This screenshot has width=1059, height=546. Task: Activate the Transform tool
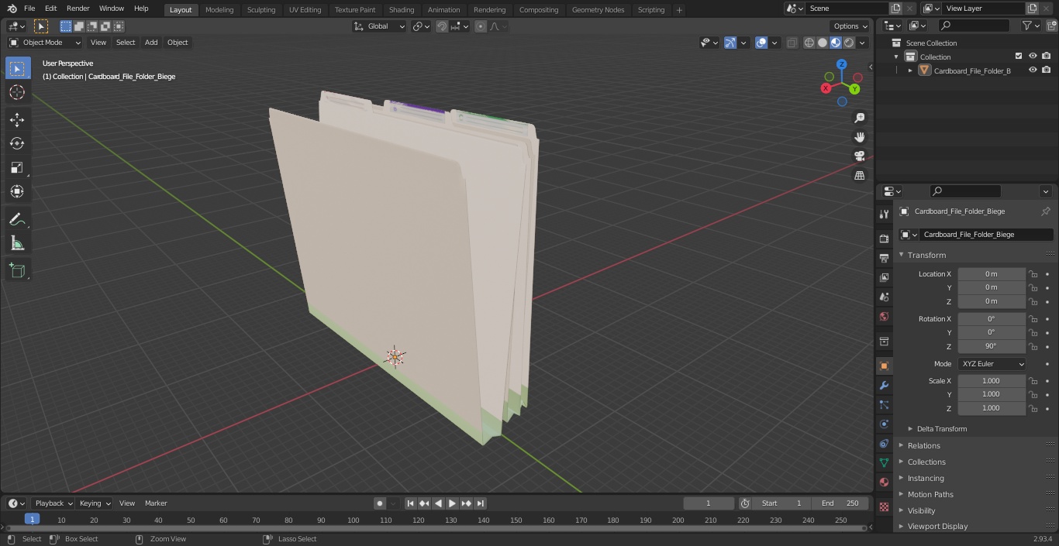(17, 191)
